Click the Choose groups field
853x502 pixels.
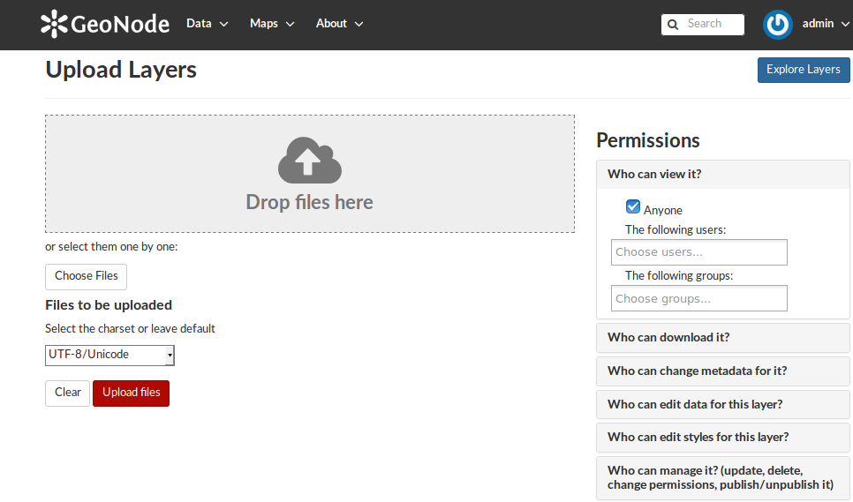pyautogui.click(x=699, y=298)
